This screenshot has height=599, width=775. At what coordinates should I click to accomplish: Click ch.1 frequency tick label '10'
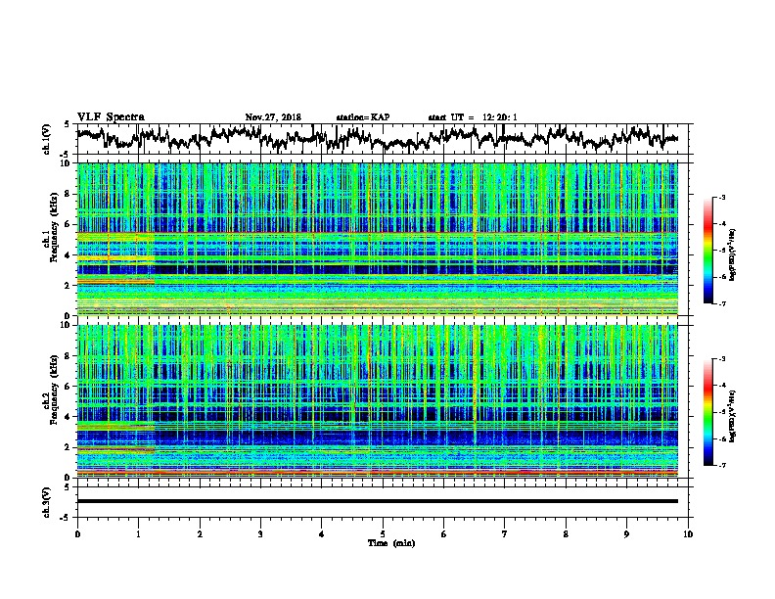(66, 163)
